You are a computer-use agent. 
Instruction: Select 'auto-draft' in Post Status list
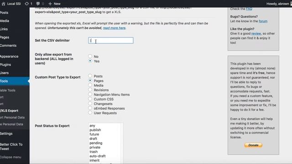(x=98, y=156)
